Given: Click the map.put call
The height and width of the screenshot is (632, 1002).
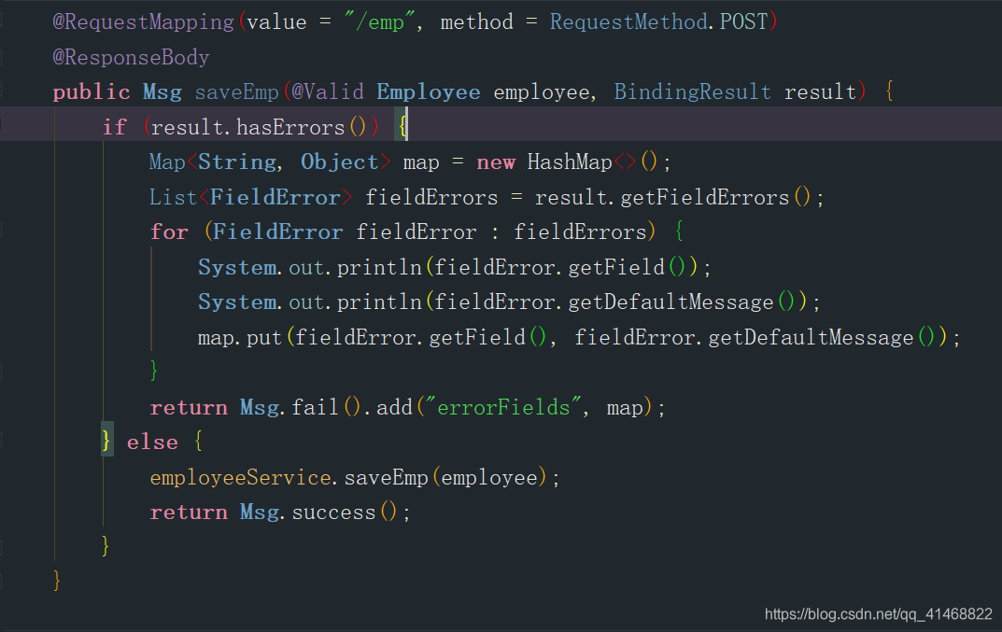Looking at the screenshot, I should pos(240,337).
